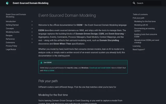
Task: Open Reference in the sidebar
Action: point(10,39)
